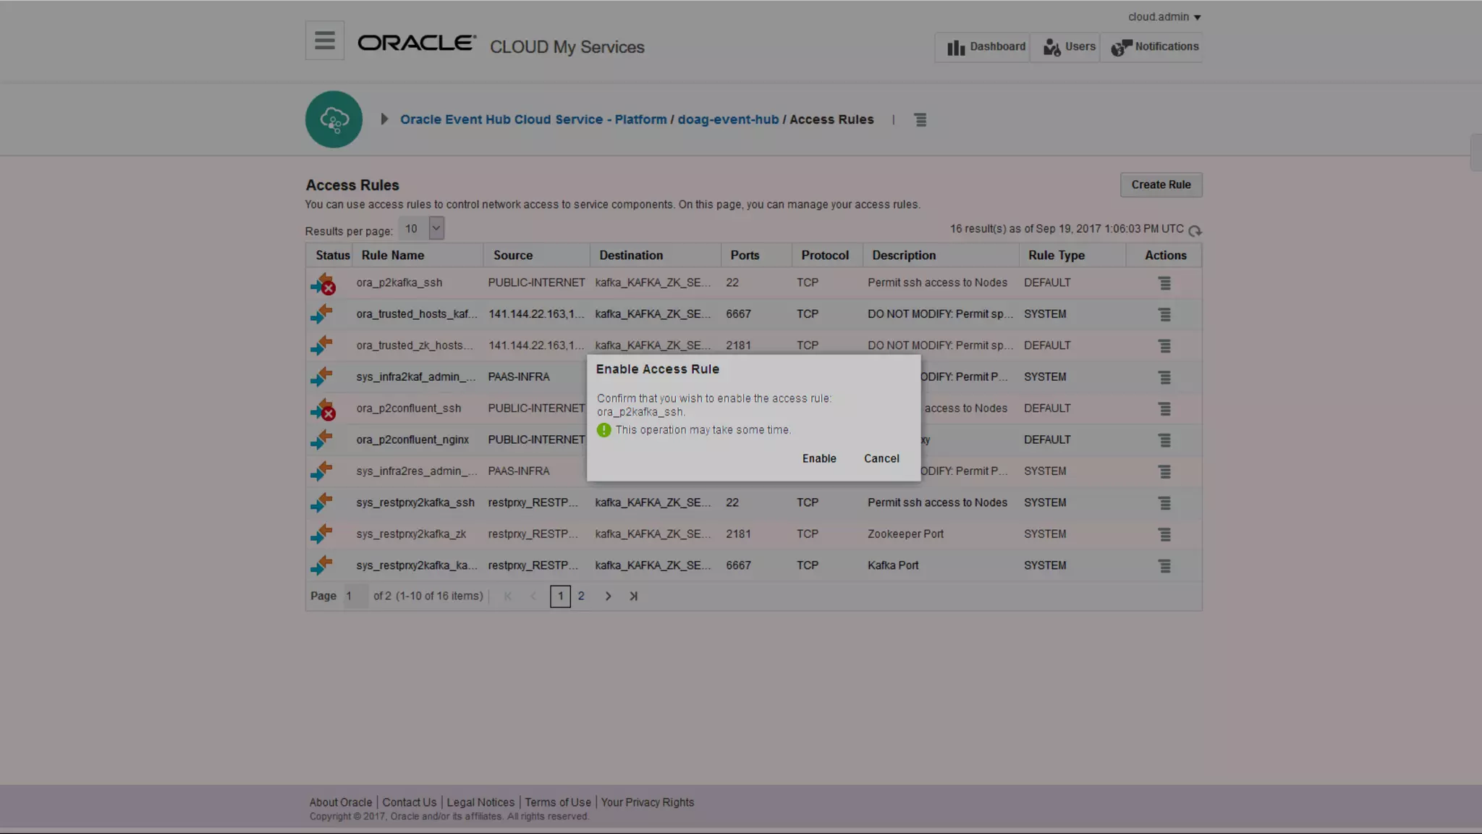The image size is (1482, 834).
Task: Open the Users page
Action: [1069, 47]
